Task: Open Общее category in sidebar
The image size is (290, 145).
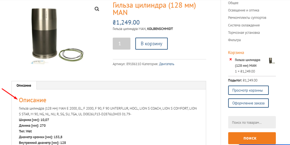Action: tap(233, 3)
